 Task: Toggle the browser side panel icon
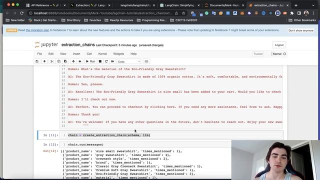click(x=299, y=13)
